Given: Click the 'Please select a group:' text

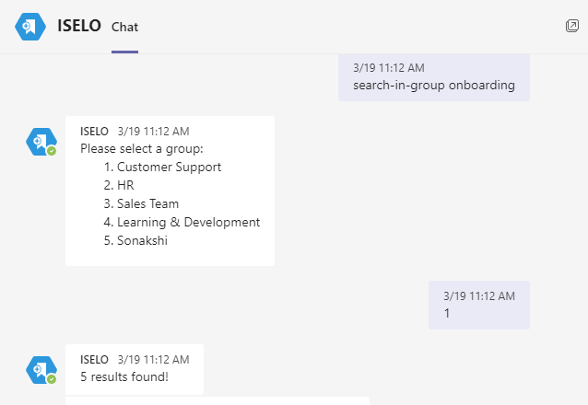Looking at the screenshot, I should 142,149.
